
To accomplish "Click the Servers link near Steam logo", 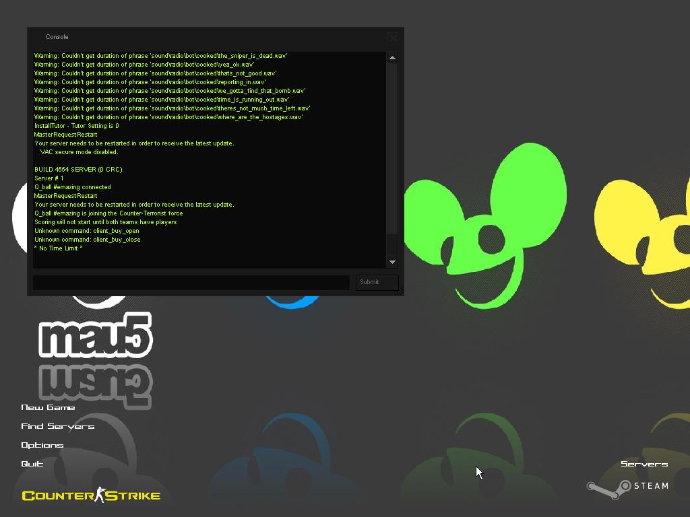I will pos(644,464).
